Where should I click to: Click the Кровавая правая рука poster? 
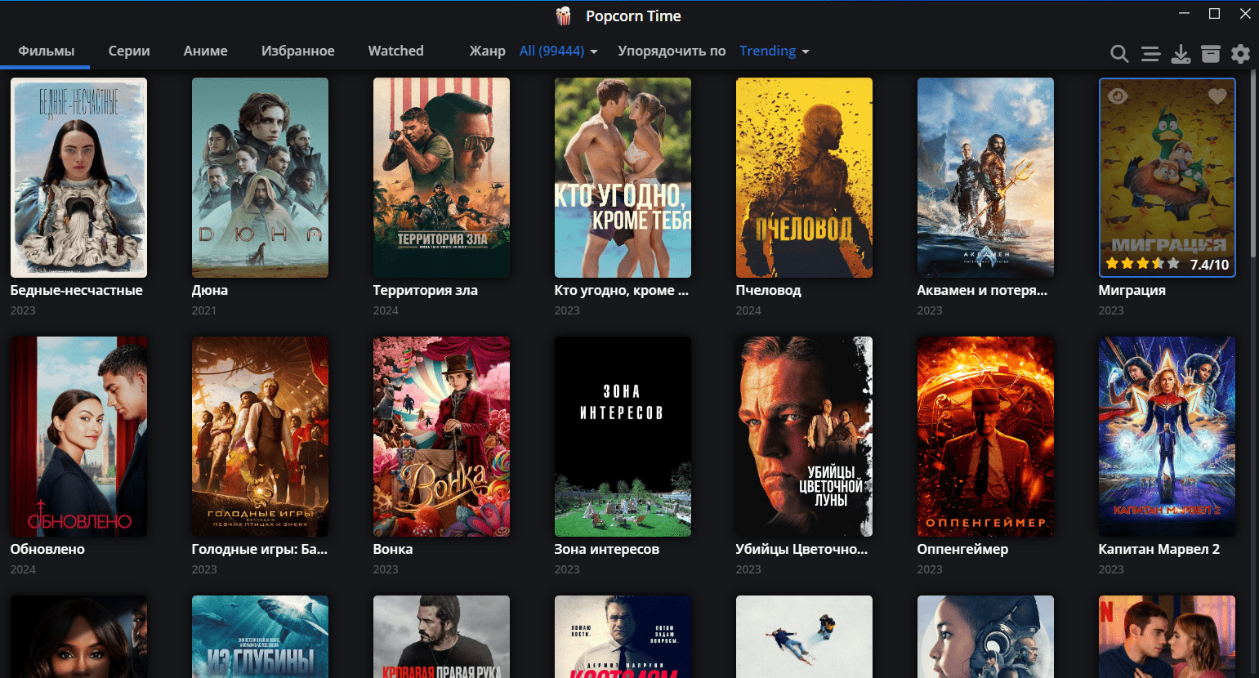(x=441, y=636)
